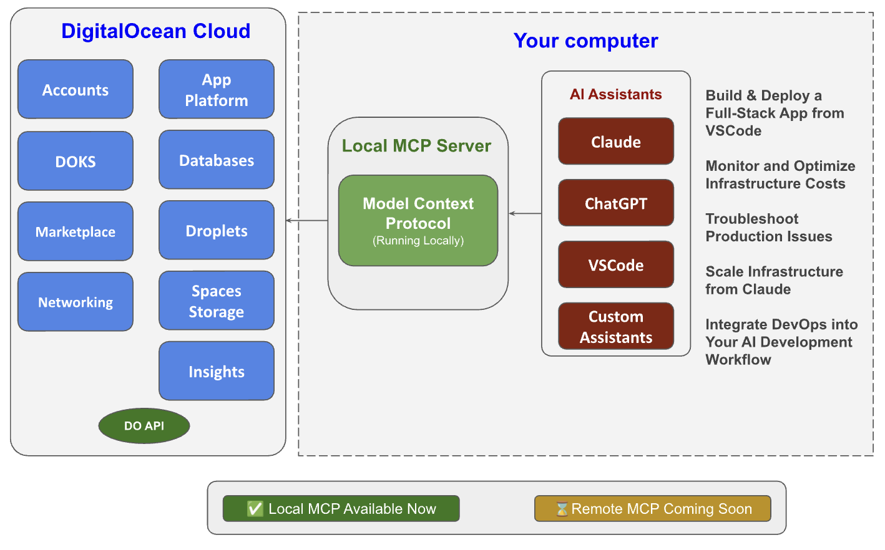Click the green checkmark icon
Viewport: 885px width, 550px height.
pos(255,509)
